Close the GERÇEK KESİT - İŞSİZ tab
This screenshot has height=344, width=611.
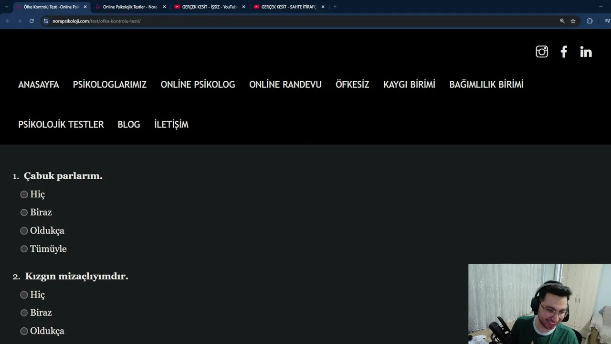[x=243, y=7]
